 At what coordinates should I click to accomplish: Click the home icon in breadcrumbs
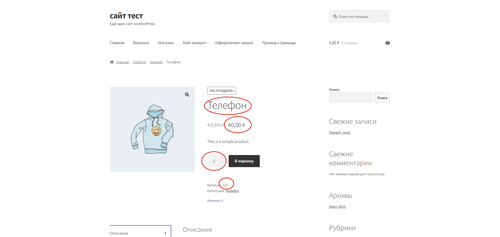(112, 62)
